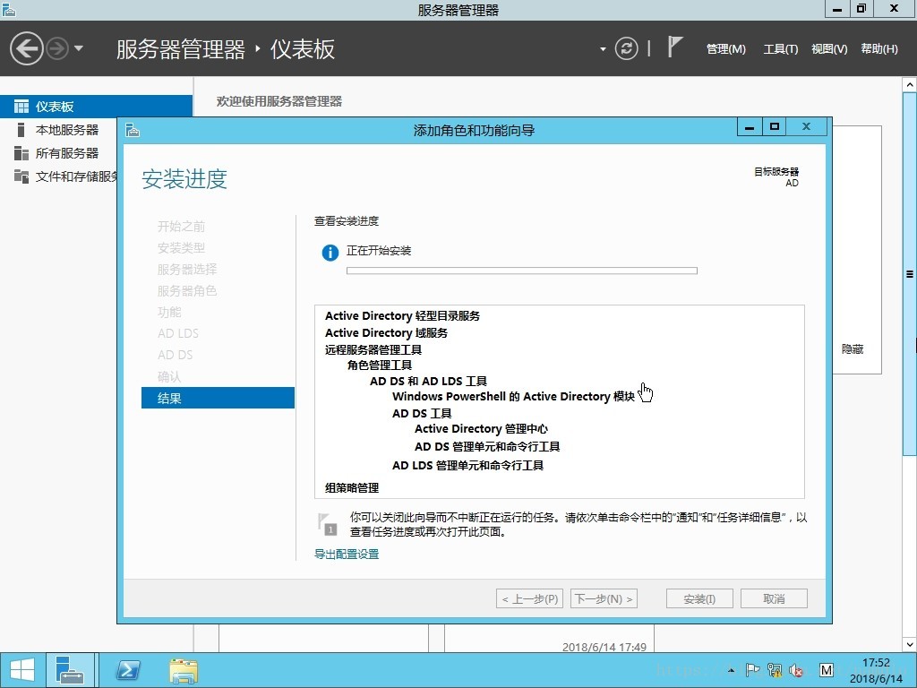Image resolution: width=917 pixels, height=688 pixels.
Task: Click 结果 step in wizard sidebar
Action: [218, 398]
